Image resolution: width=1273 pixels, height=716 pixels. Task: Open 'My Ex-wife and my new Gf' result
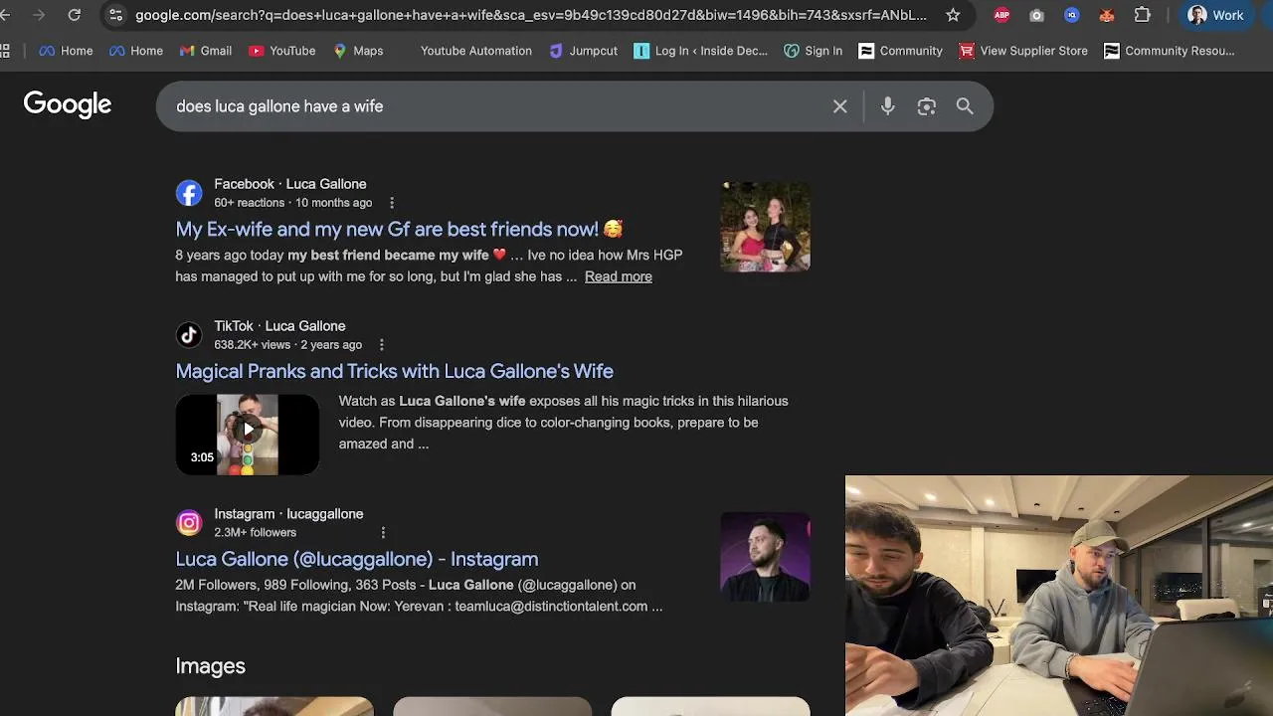[x=399, y=229]
